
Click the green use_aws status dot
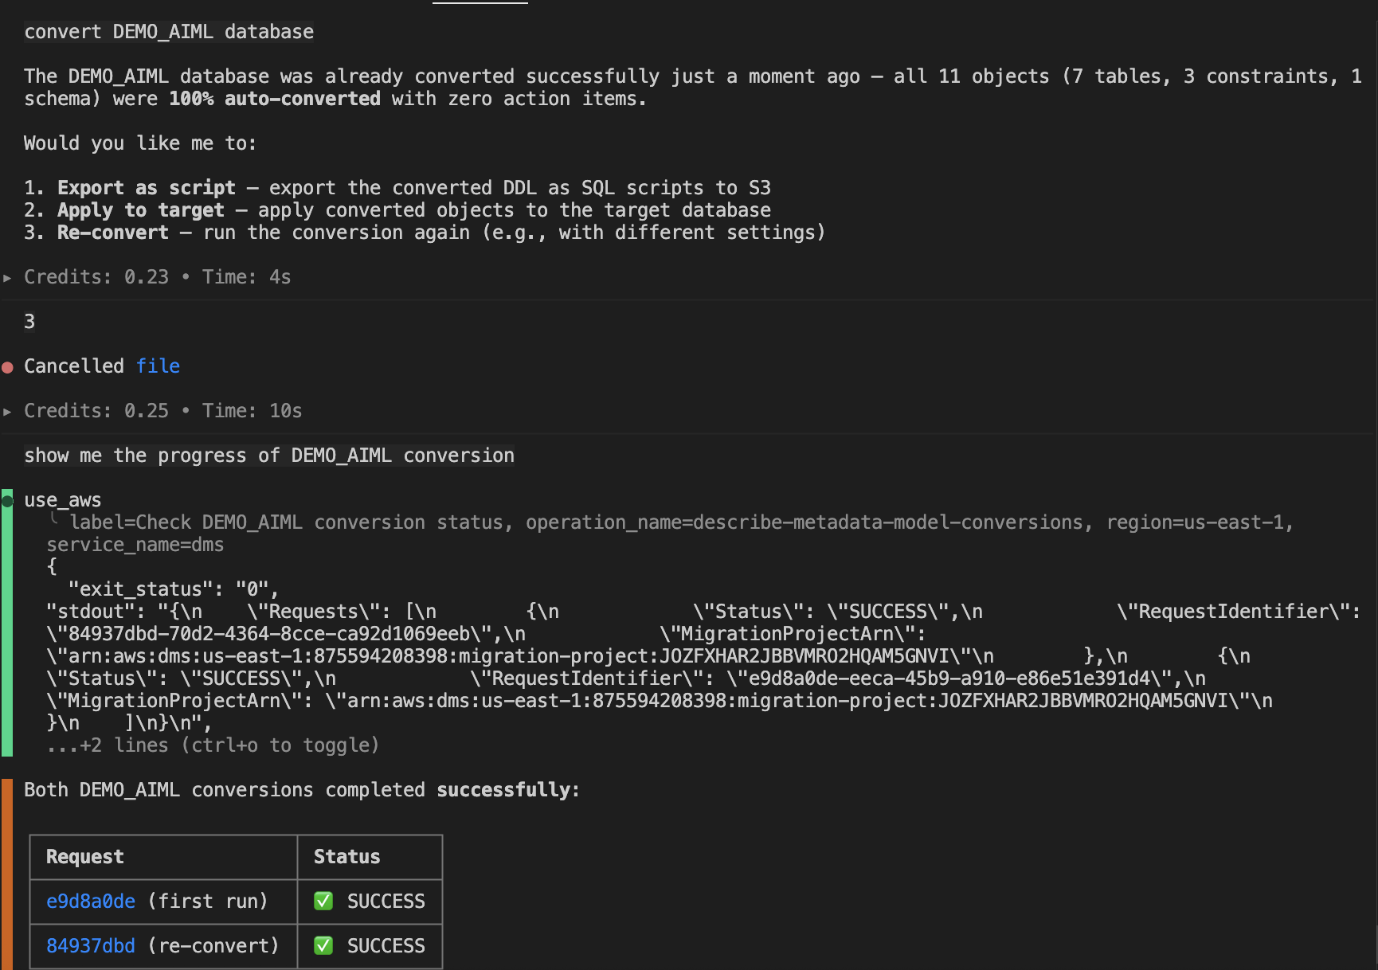tap(8, 501)
